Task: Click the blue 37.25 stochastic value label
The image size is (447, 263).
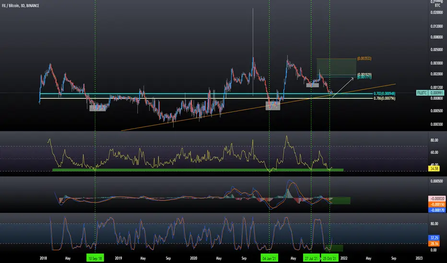Action: (x=434, y=238)
